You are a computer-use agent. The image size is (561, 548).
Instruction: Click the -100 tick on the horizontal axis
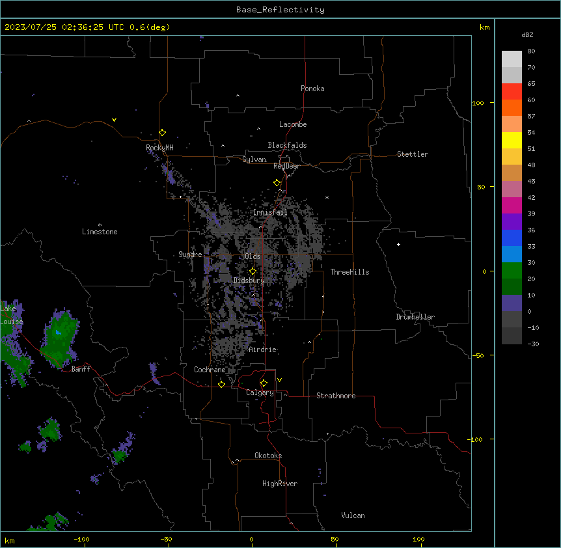(x=81, y=539)
